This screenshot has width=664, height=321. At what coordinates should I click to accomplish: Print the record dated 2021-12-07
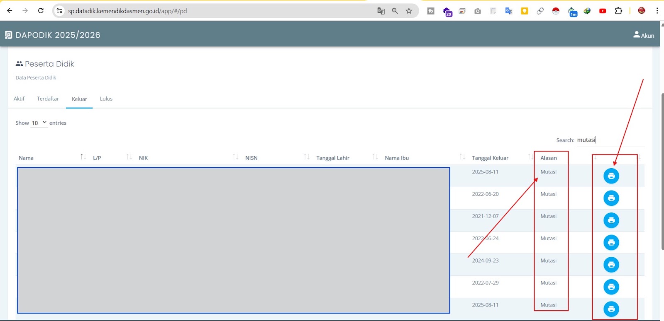(611, 220)
